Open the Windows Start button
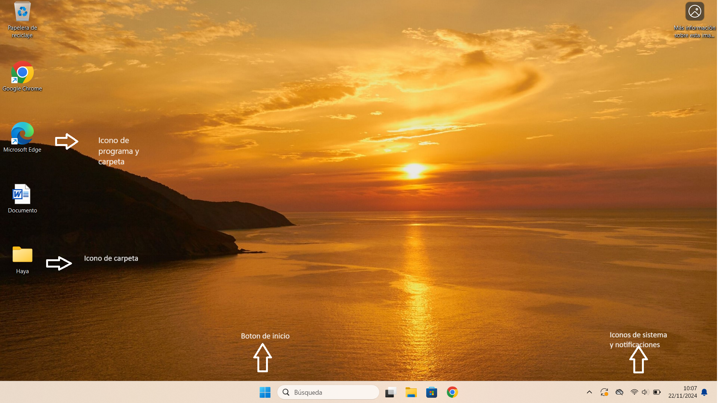720x403 pixels. tap(265, 392)
